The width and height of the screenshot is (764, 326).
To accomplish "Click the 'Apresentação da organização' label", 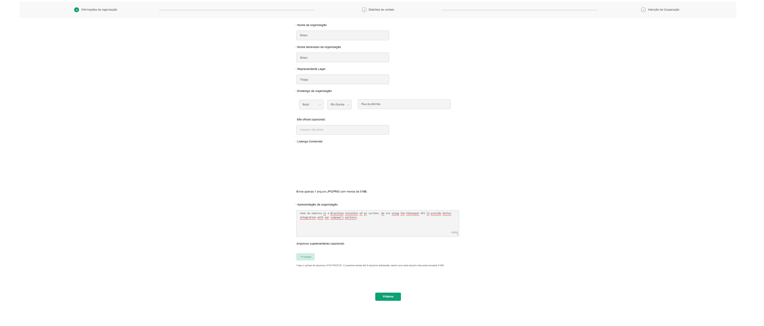I will point(317,205).
